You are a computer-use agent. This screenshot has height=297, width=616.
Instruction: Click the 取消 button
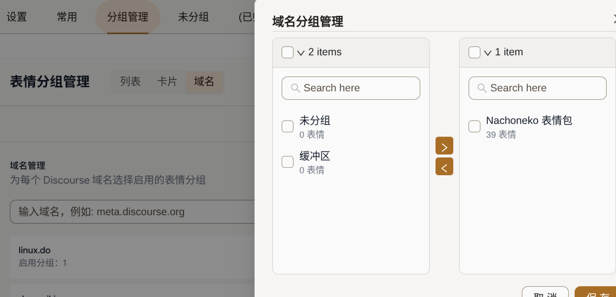point(545,292)
